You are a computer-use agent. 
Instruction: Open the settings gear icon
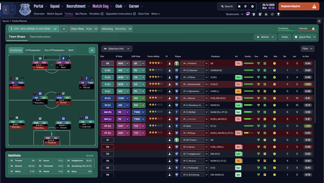coord(252,6)
